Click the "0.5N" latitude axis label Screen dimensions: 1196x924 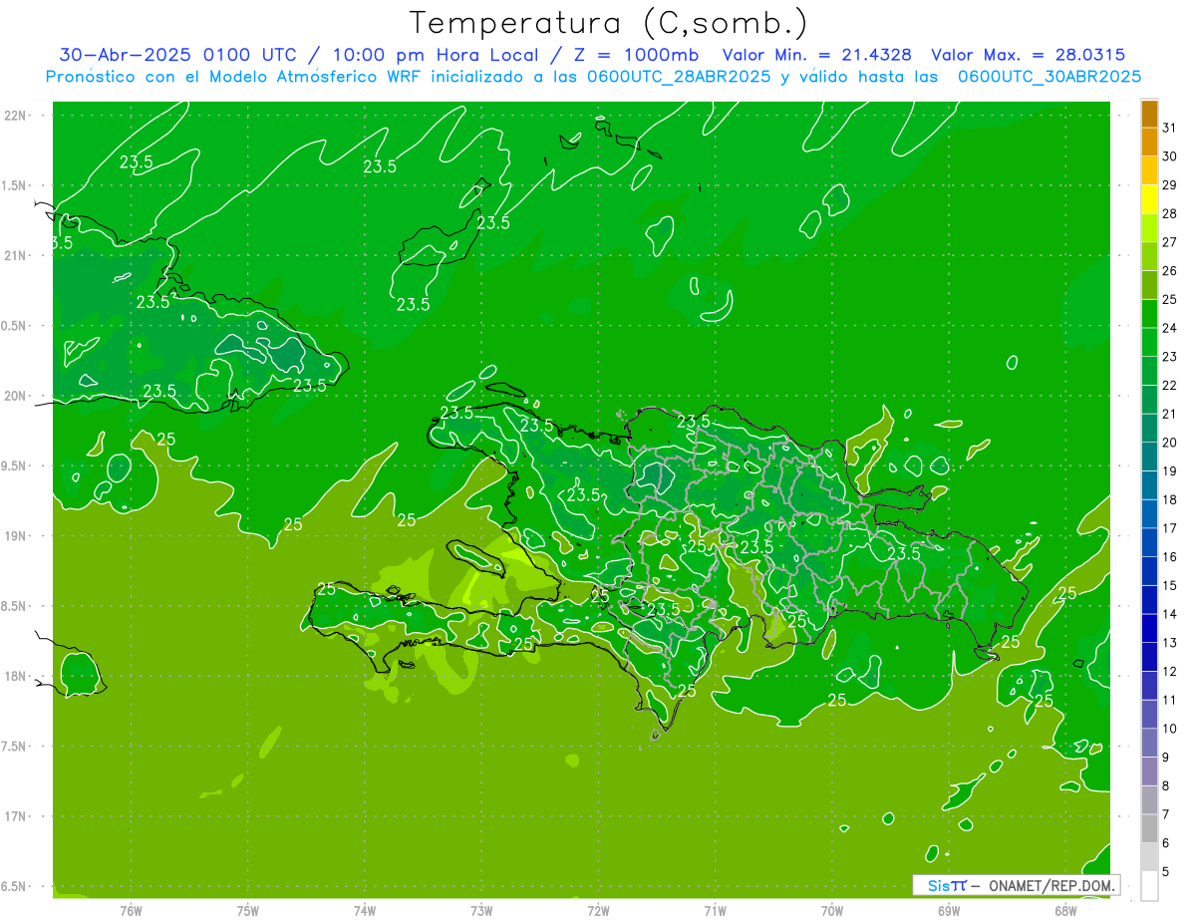pyautogui.click(x=15, y=326)
